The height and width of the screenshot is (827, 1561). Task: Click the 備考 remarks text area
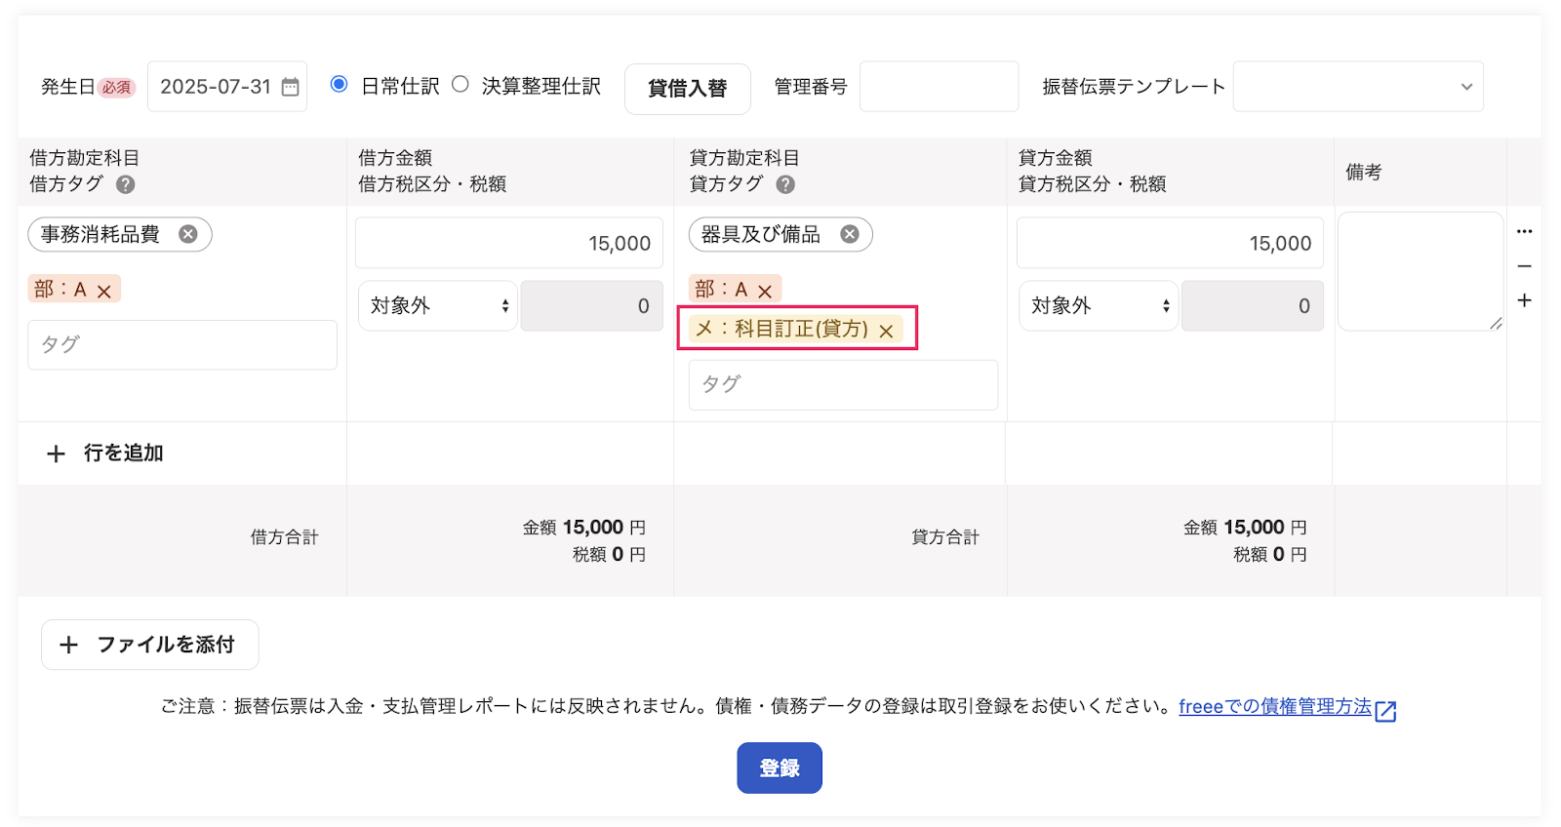(1421, 272)
